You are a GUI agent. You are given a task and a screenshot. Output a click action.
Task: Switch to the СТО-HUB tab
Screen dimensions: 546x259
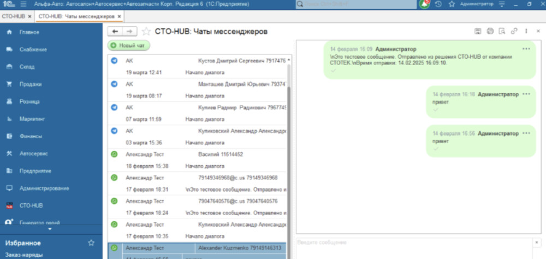(x=13, y=16)
